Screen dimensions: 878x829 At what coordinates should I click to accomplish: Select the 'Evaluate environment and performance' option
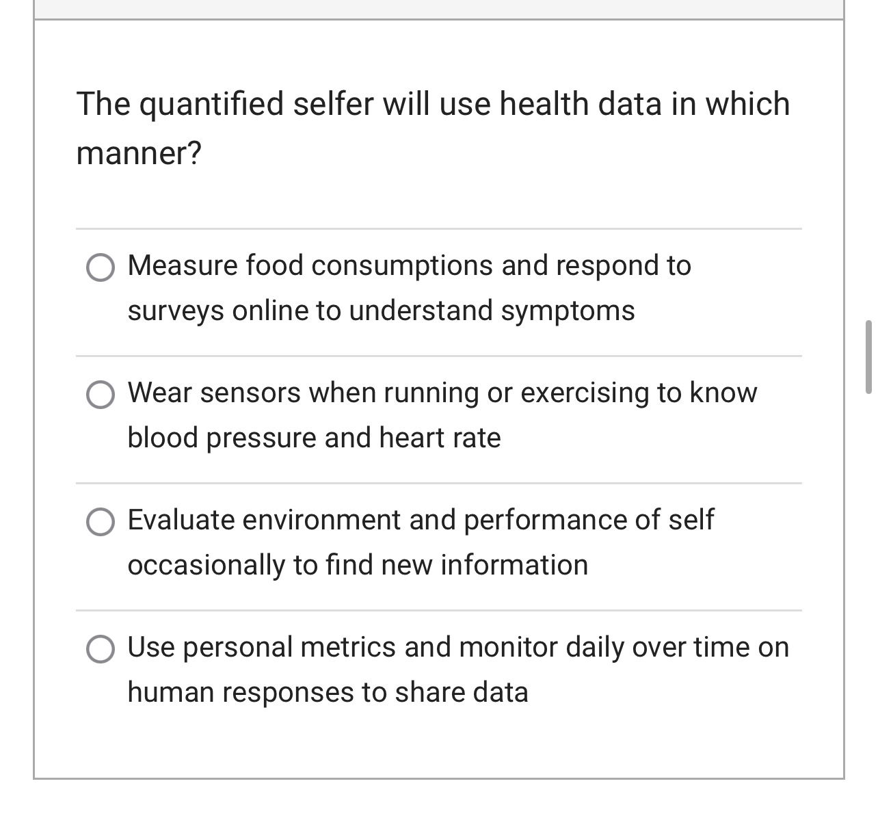101,522
